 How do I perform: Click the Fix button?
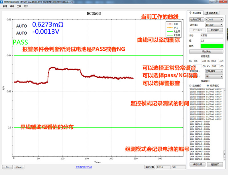[7, 167]
